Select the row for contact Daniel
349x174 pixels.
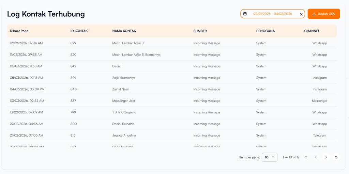point(117,66)
